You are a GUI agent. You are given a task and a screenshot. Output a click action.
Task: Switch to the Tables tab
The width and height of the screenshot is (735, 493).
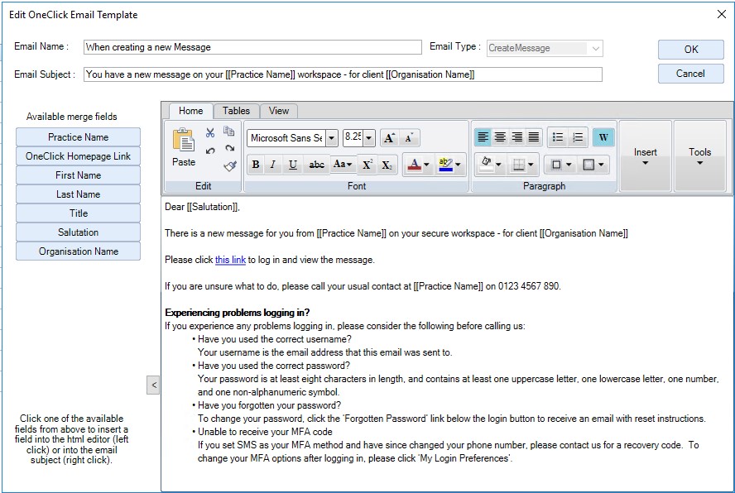(x=236, y=111)
